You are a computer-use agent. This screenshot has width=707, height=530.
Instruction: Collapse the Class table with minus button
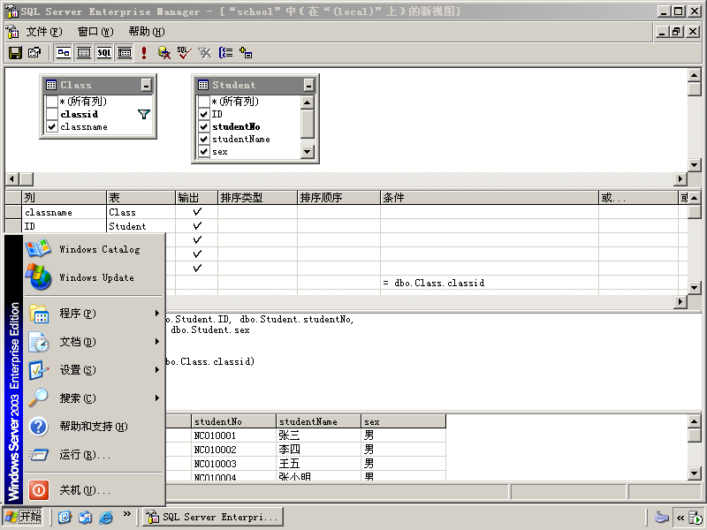pos(146,85)
